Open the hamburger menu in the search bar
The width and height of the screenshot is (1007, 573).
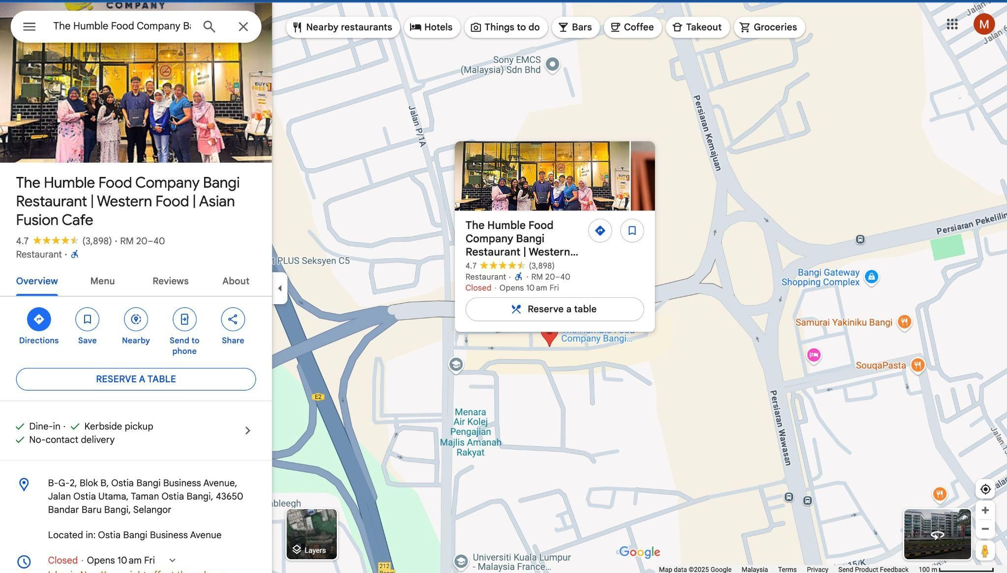coord(29,27)
